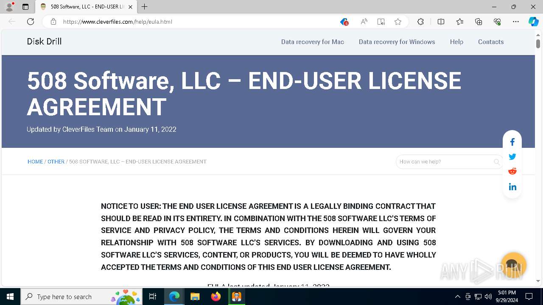The width and height of the screenshot is (543, 305).
Task: Open Data recovery for Windows menu
Action: [397, 42]
